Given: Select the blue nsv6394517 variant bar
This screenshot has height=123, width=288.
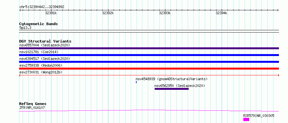Looking at the screenshot, I should point(149,62).
